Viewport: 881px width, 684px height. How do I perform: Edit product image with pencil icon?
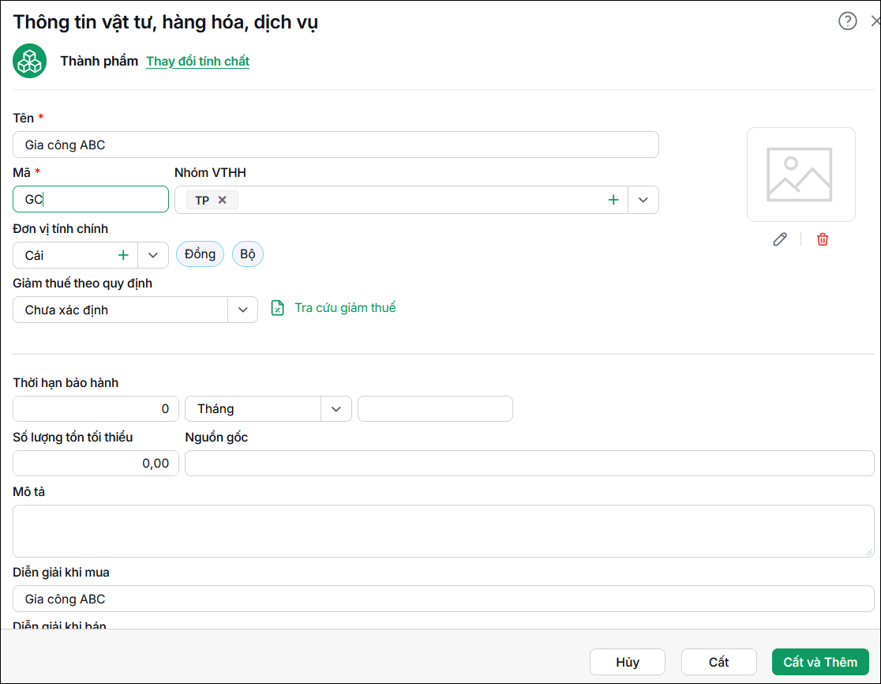[780, 239]
